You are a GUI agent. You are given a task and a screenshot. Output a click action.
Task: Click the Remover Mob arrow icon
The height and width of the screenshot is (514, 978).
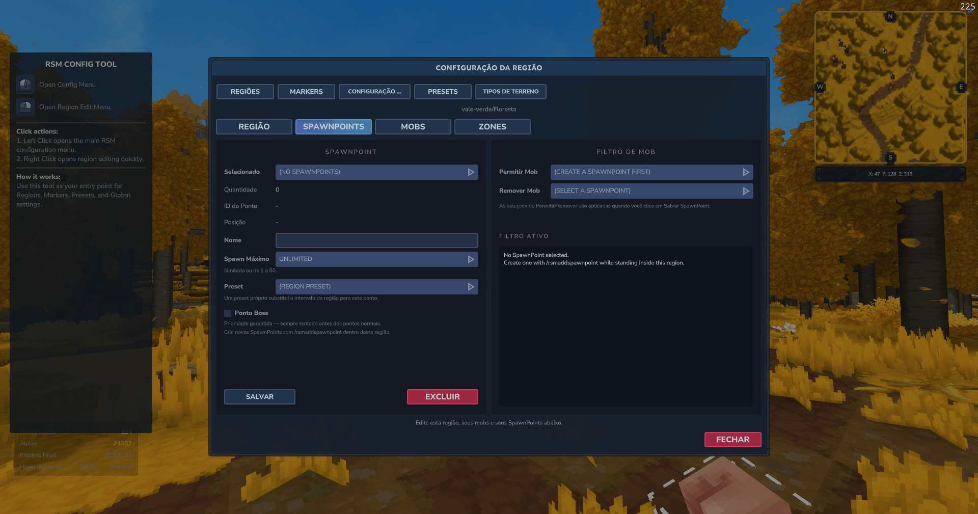click(x=746, y=191)
